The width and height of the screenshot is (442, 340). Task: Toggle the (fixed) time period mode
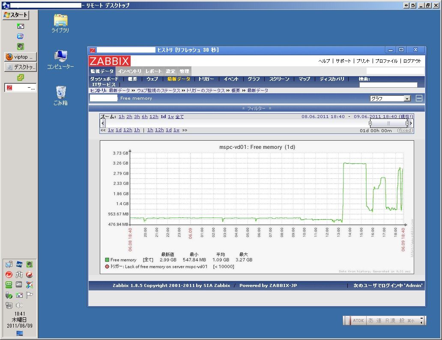[404, 130]
